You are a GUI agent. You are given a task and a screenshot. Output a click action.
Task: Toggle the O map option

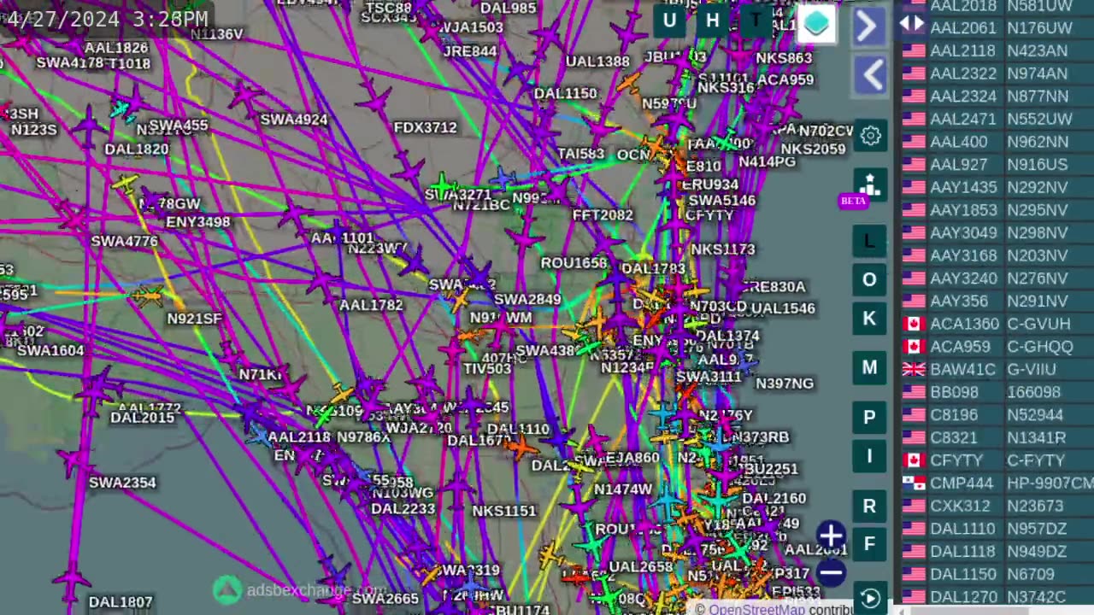point(869,279)
